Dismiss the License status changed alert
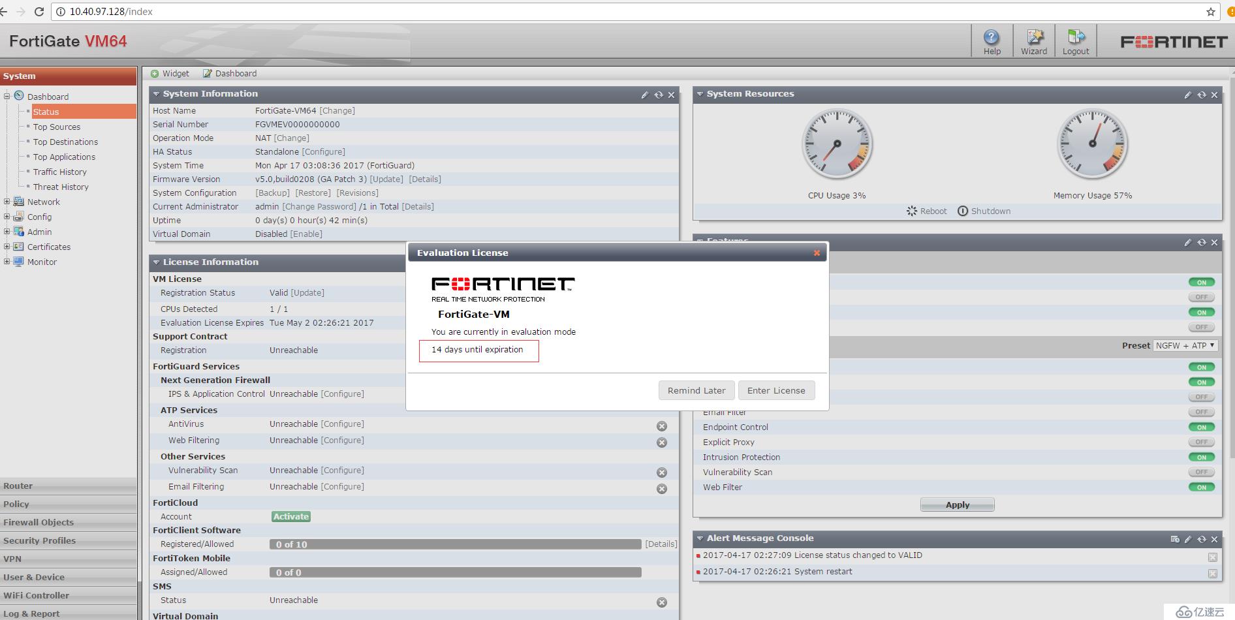This screenshot has height=620, width=1235. (x=1212, y=557)
